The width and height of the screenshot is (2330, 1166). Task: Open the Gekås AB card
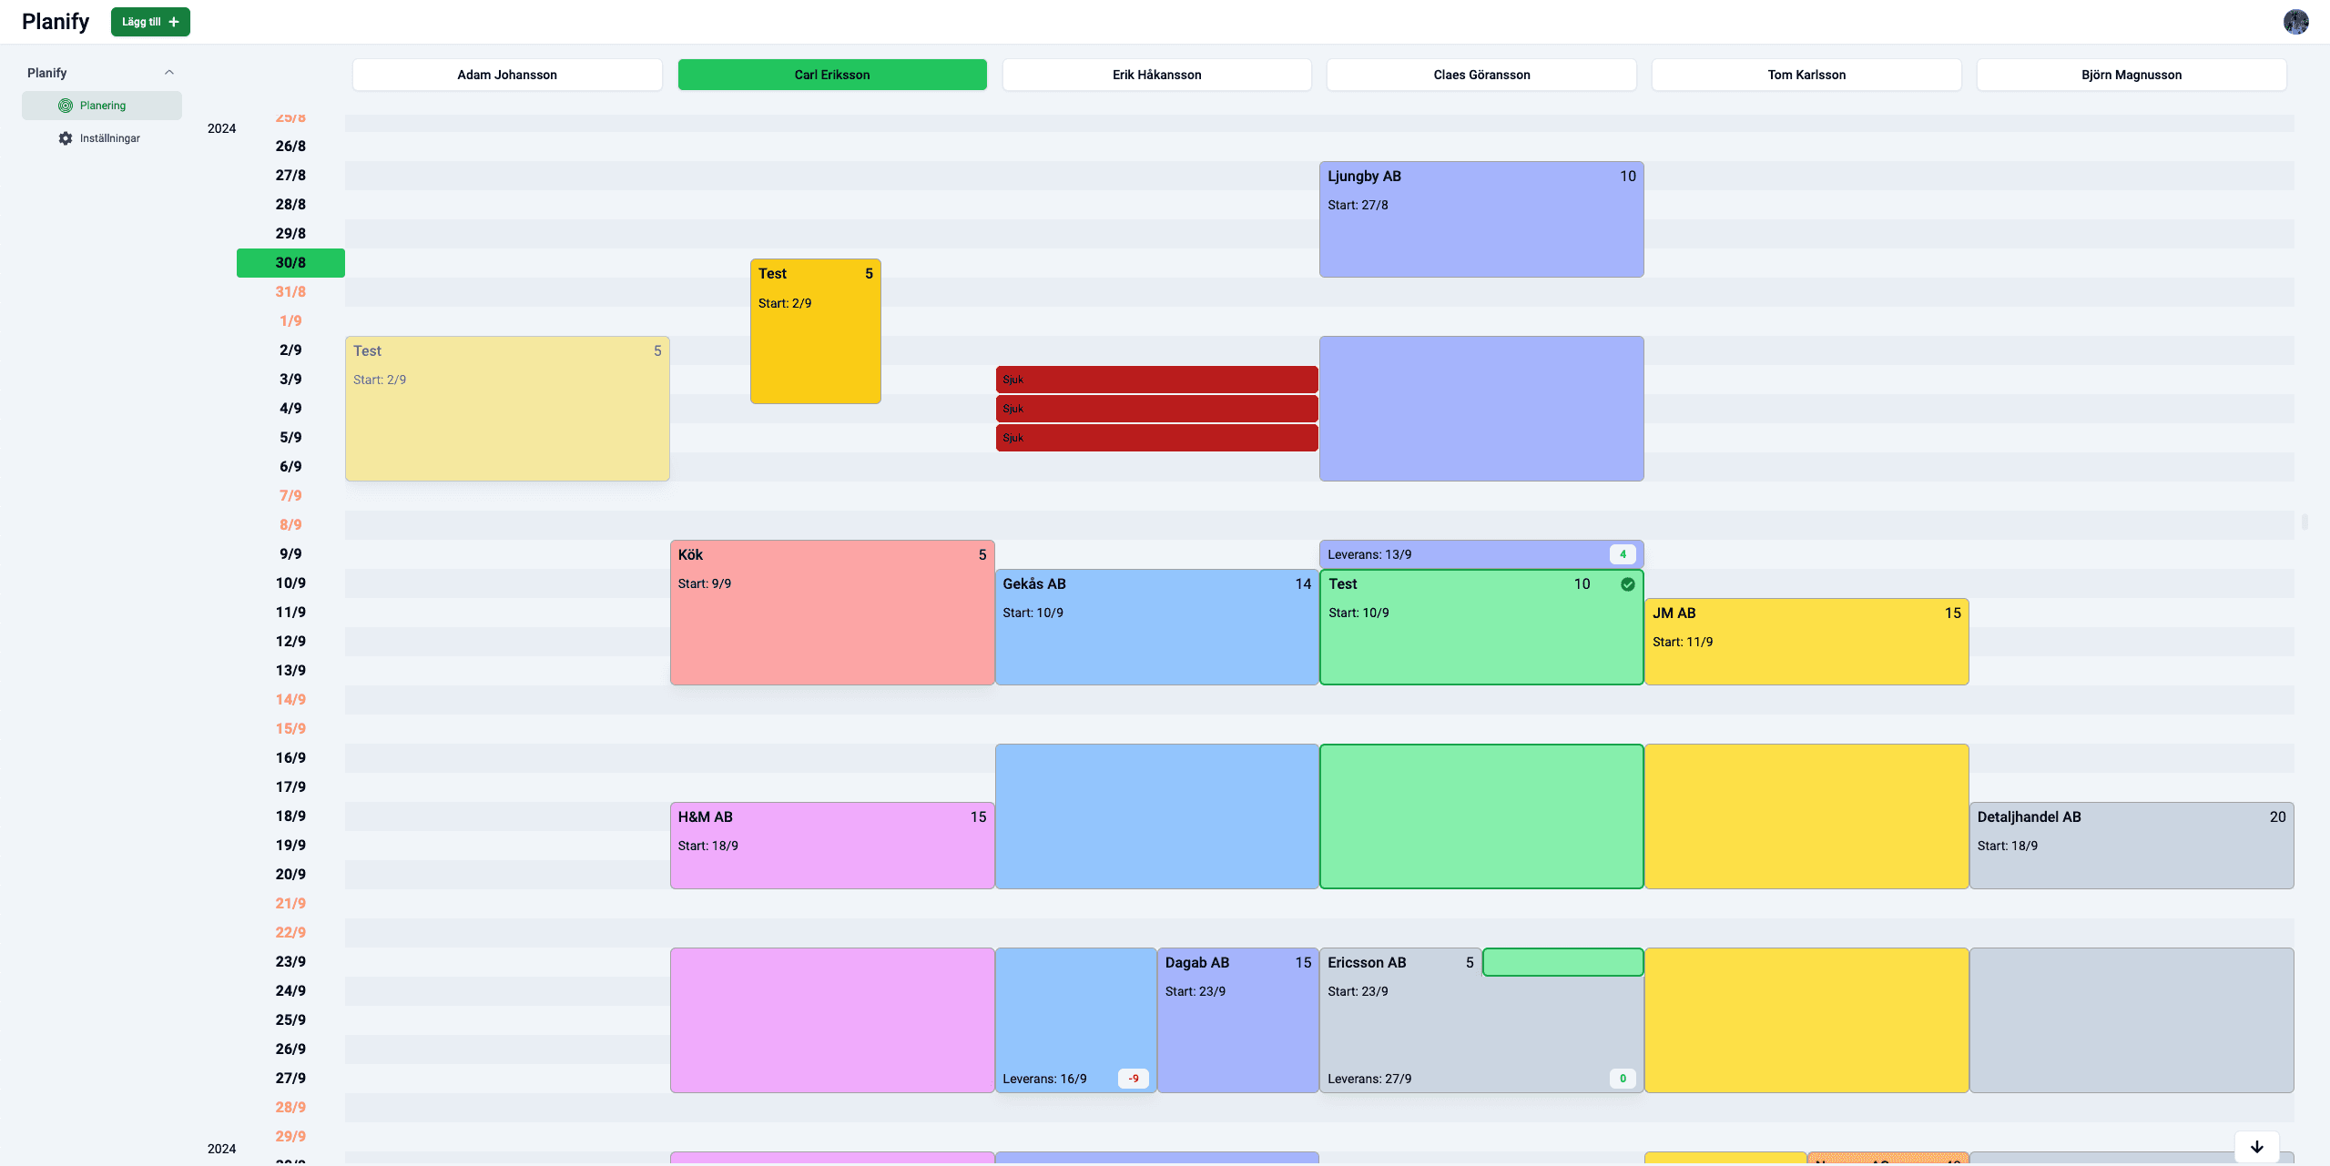click(x=1156, y=627)
